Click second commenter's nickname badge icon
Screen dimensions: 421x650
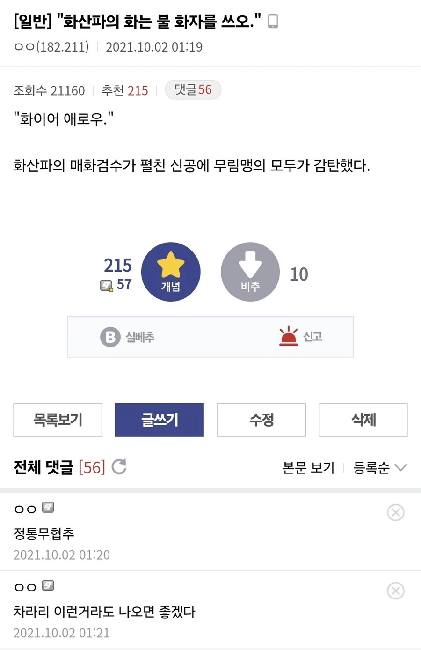(48, 585)
